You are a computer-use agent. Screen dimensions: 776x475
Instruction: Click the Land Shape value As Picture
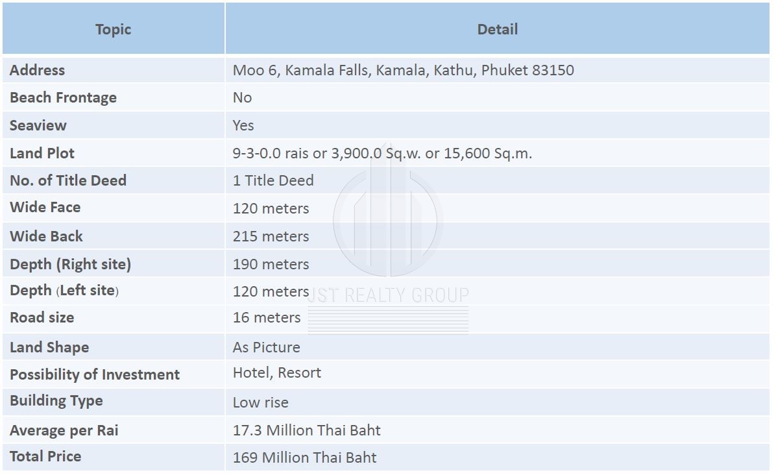[x=266, y=347]
